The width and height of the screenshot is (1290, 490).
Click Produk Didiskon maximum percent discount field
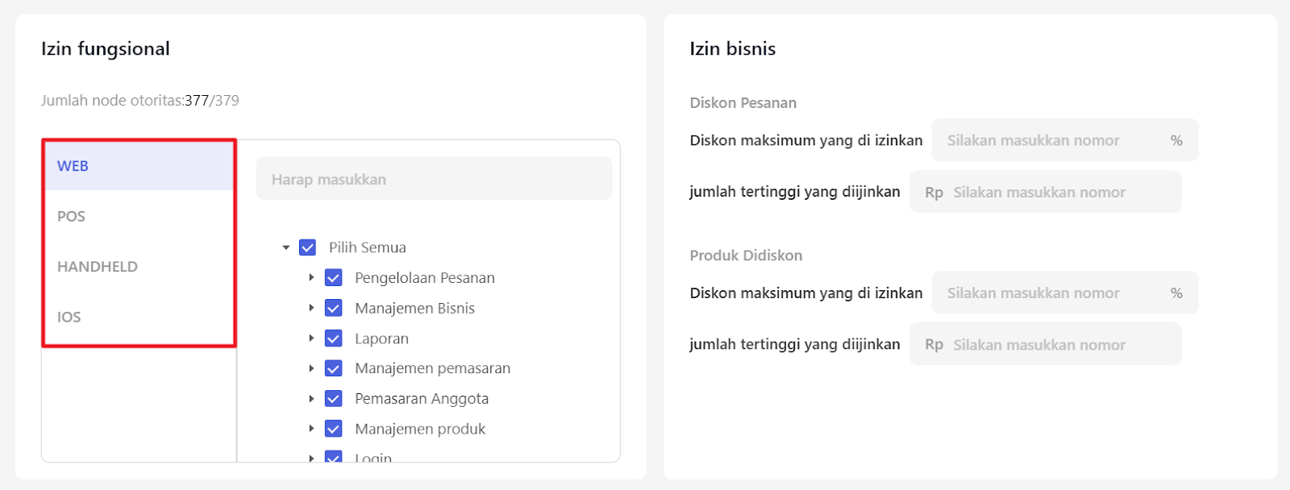coord(1052,293)
